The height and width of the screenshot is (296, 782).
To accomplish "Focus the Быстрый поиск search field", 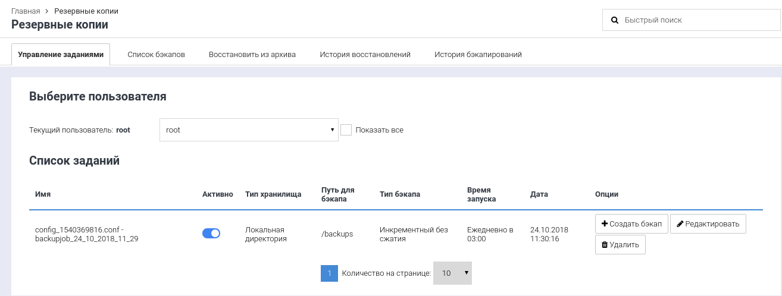I will point(696,20).
